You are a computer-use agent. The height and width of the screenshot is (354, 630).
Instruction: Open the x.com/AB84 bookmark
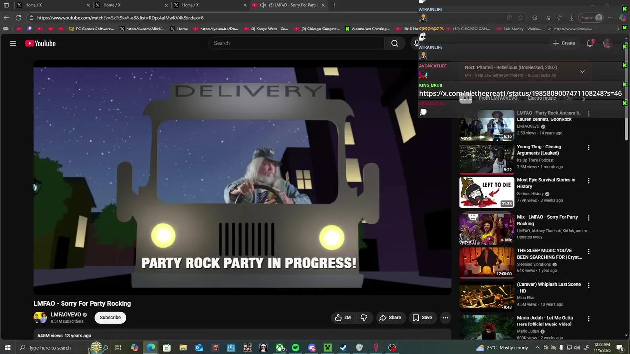click(x=142, y=29)
